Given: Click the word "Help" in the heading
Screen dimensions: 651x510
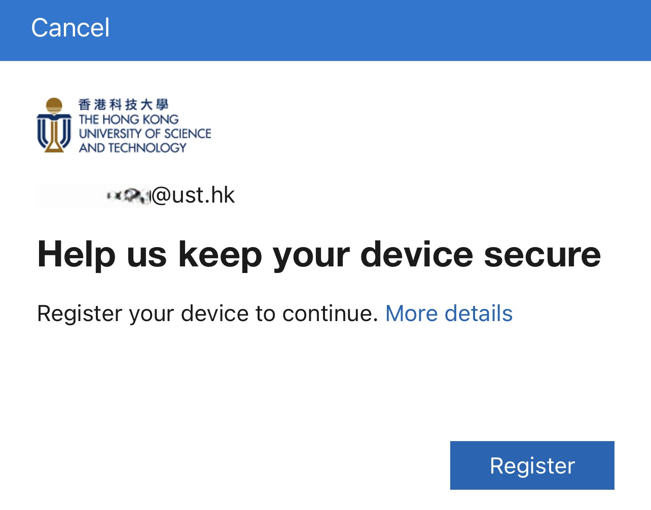Looking at the screenshot, I should pyautogui.click(x=76, y=254).
